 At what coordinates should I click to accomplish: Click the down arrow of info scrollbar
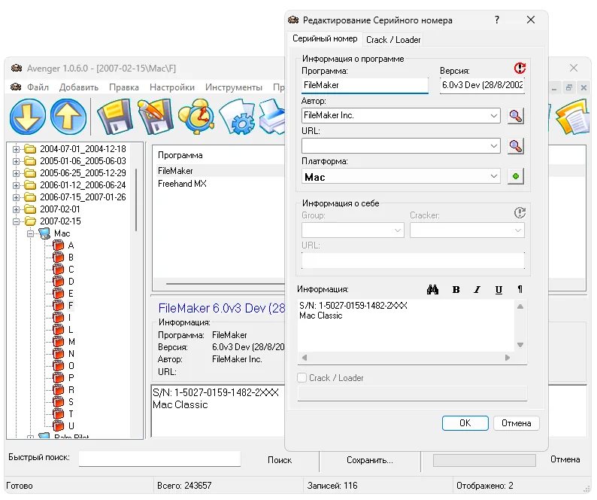(520, 345)
